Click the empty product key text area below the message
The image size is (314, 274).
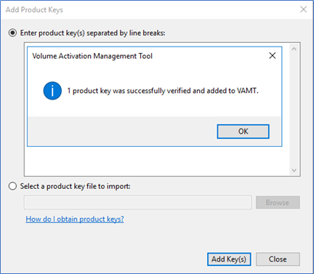pos(157,161)
